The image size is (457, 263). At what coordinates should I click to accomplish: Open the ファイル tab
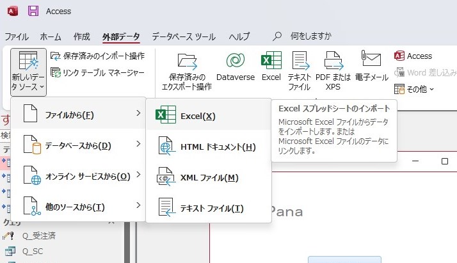point(17,36)
